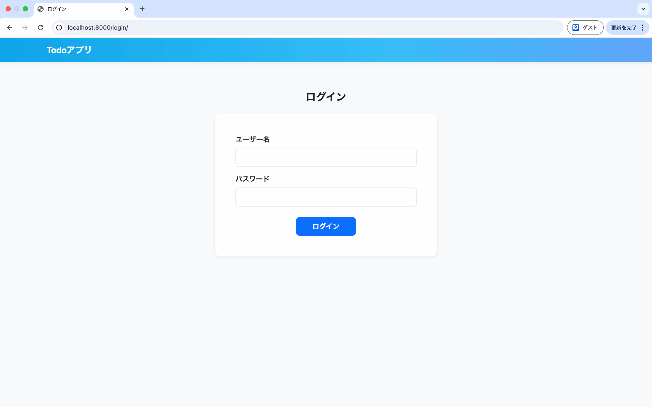Click the green macOS fullscreen button
Image resolution: width=652 pixels, height=407 pixels.
pos(25,9)
